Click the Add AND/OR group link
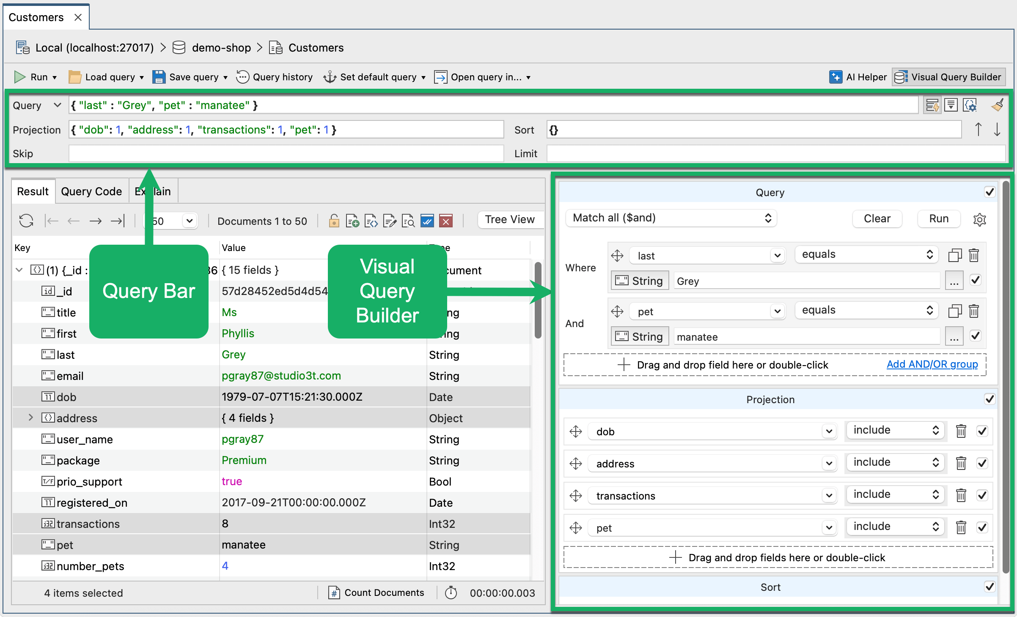 pyautogui.click(x=932, y=364)
